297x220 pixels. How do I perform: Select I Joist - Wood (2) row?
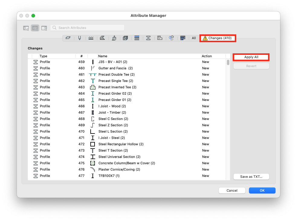coord(127,106)
